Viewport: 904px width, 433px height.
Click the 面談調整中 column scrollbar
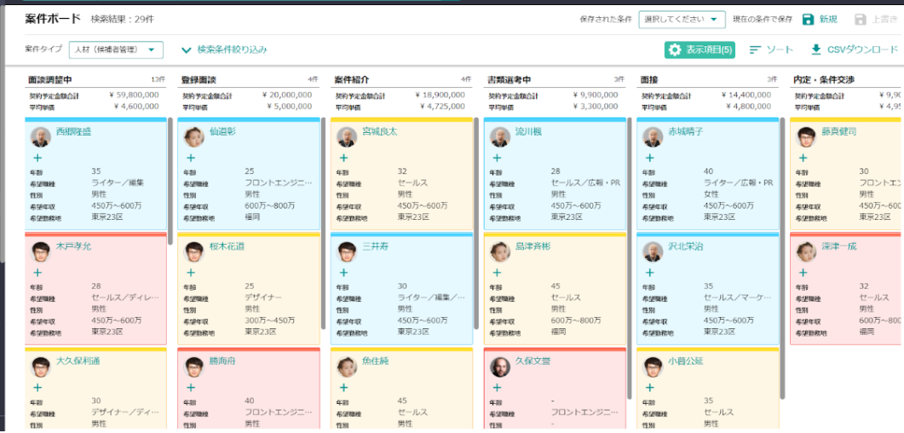click(x=171, y=181)
